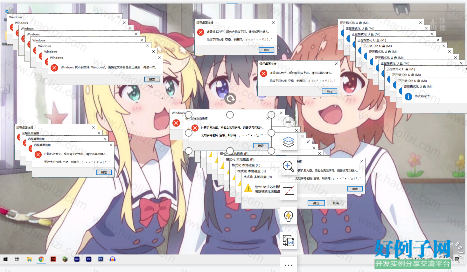Screen dimensions: 467x272
Task: Click title 正在格式化 U 盘 (M:) of frontmost dialog
Action: (x=418, y=87)
